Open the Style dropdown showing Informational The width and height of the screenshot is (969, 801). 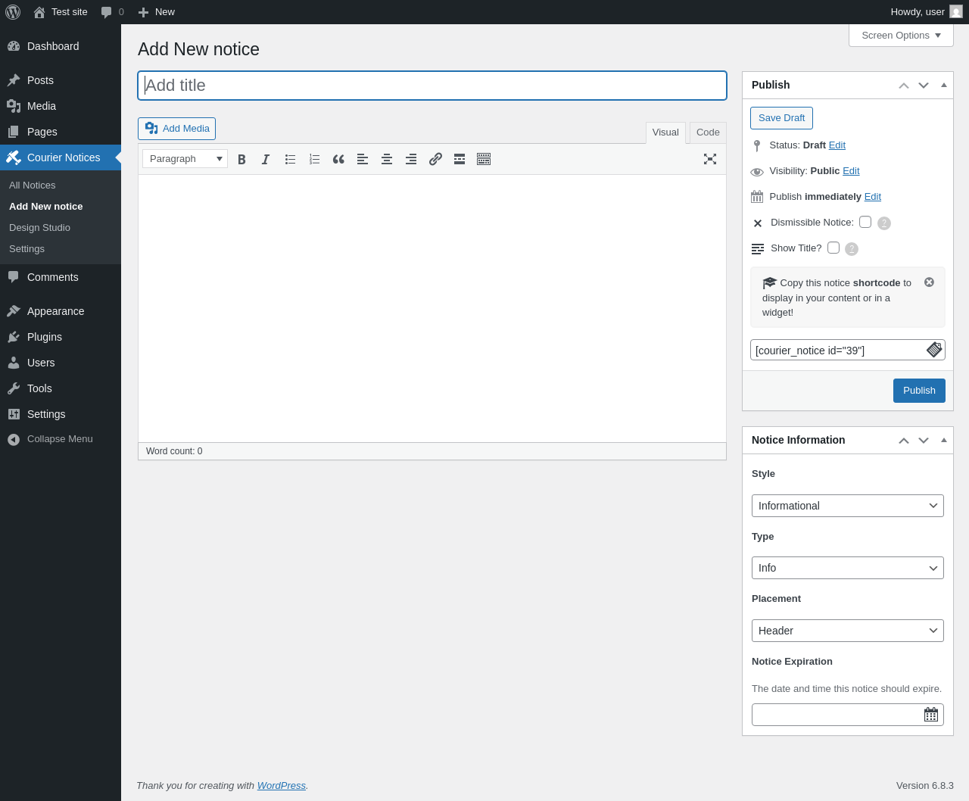pyautogui.click(x=848, y=506)
